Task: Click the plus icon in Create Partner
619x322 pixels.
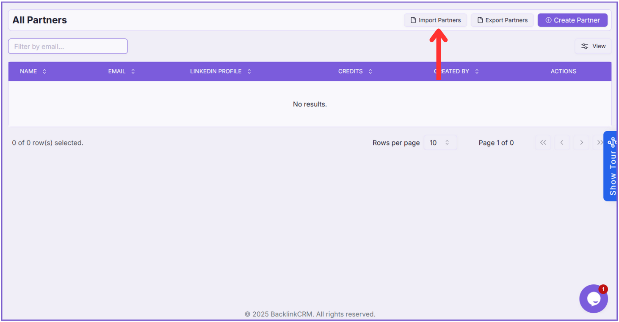Action: 548,20
